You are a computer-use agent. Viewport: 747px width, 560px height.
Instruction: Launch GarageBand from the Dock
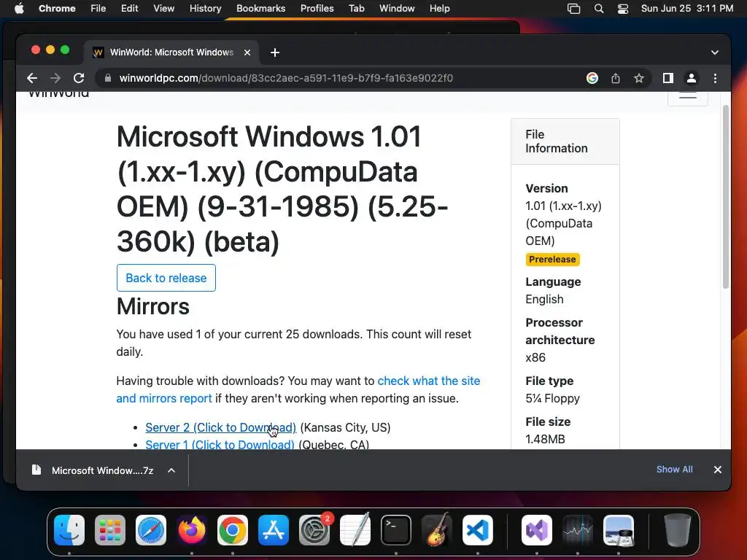click(437, 530)
